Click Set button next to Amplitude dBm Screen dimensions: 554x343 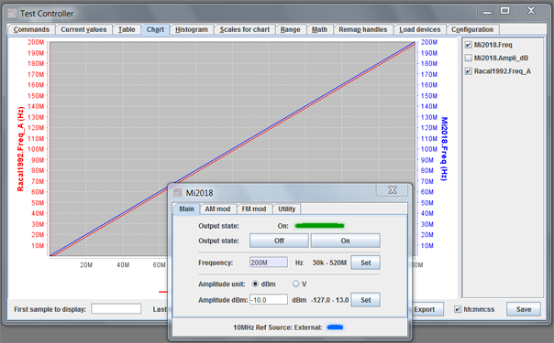point(366,300)
